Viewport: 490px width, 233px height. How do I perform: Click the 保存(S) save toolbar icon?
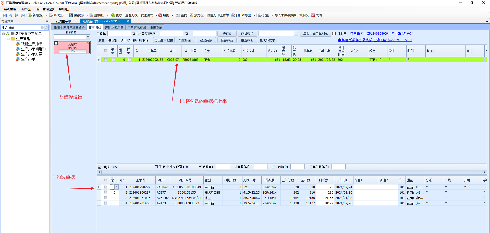[x=71, y=15]
